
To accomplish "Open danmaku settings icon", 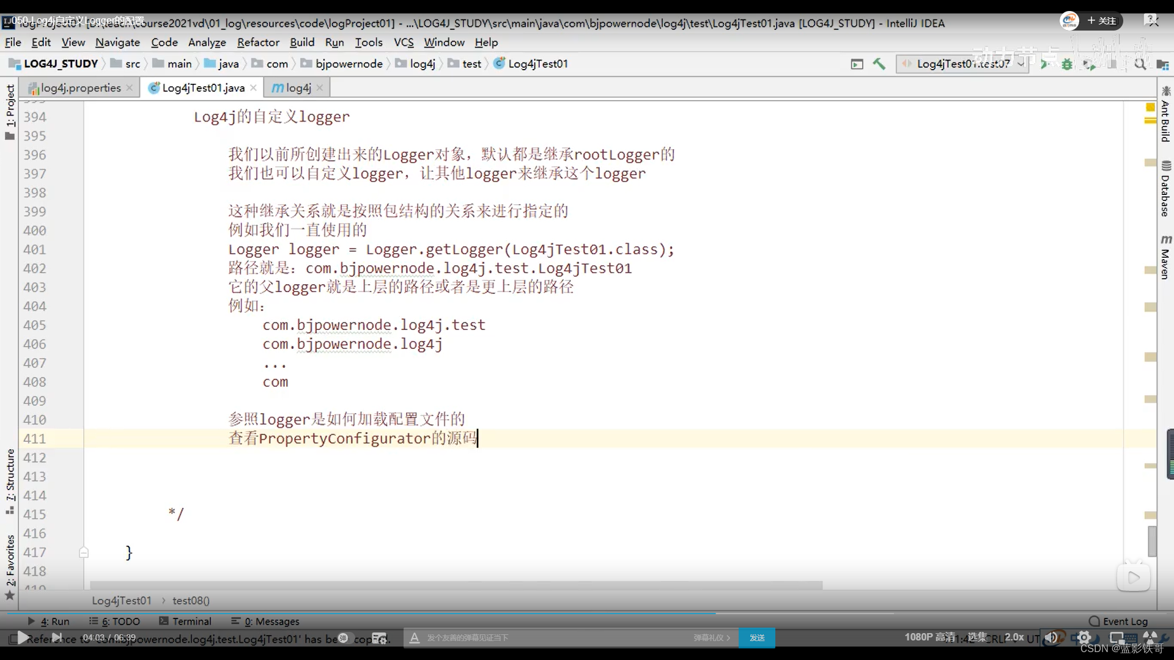I will [x=379, y=638].
